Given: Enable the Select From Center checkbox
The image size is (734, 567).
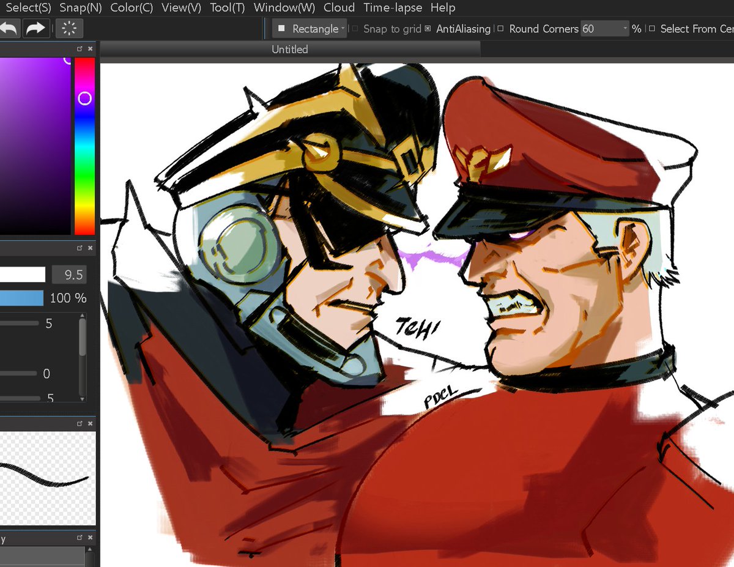Looking at the screenshot, I should [x=652, y=29].
